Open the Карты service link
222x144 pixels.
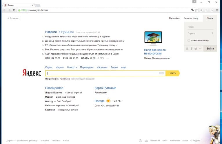click(49, 68)
